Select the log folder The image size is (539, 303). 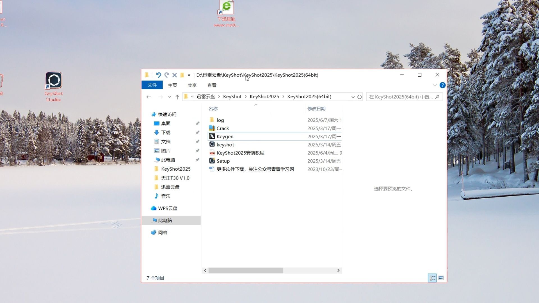pos(220,120)
